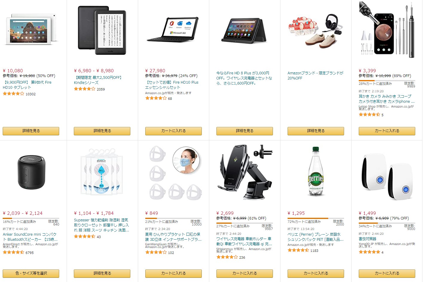This screenshot has width=426, height=282.
Task: Open star rating for Perrier water
Action: (298, 250)
